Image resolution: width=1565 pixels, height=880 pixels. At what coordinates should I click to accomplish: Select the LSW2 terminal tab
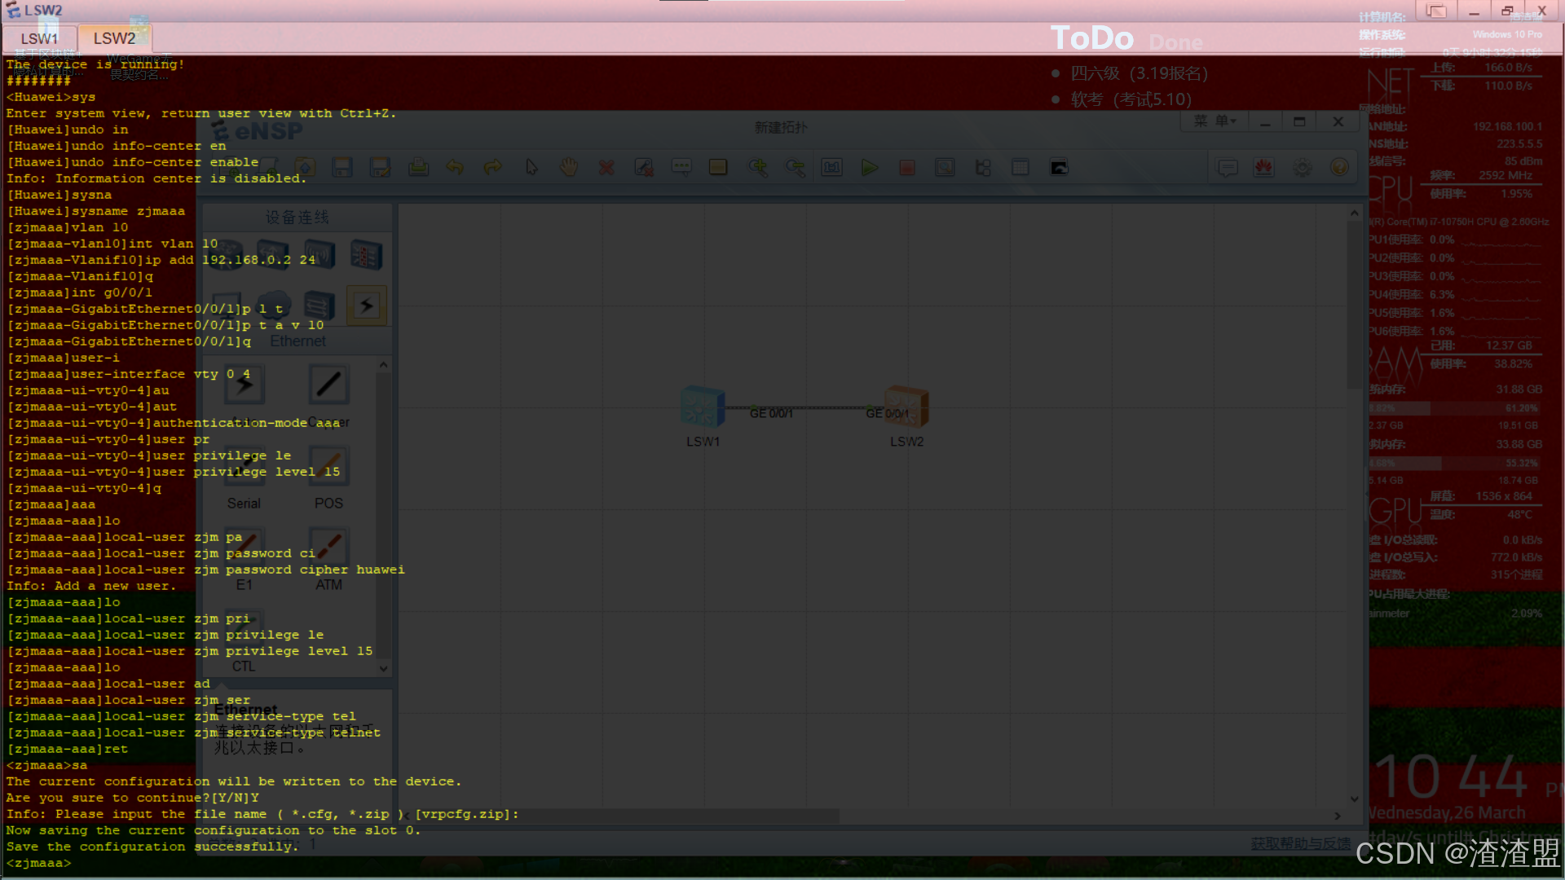coord(114,38)
